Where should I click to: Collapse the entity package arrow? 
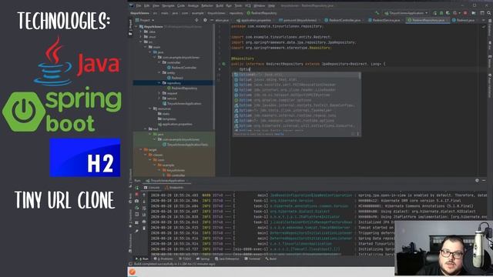coord(159,72)
